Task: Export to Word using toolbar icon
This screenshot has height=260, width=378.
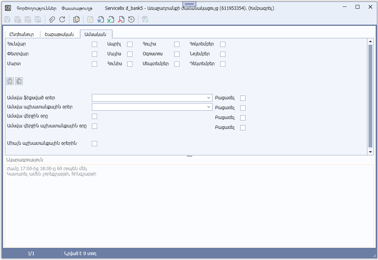Action: point(101,19)
